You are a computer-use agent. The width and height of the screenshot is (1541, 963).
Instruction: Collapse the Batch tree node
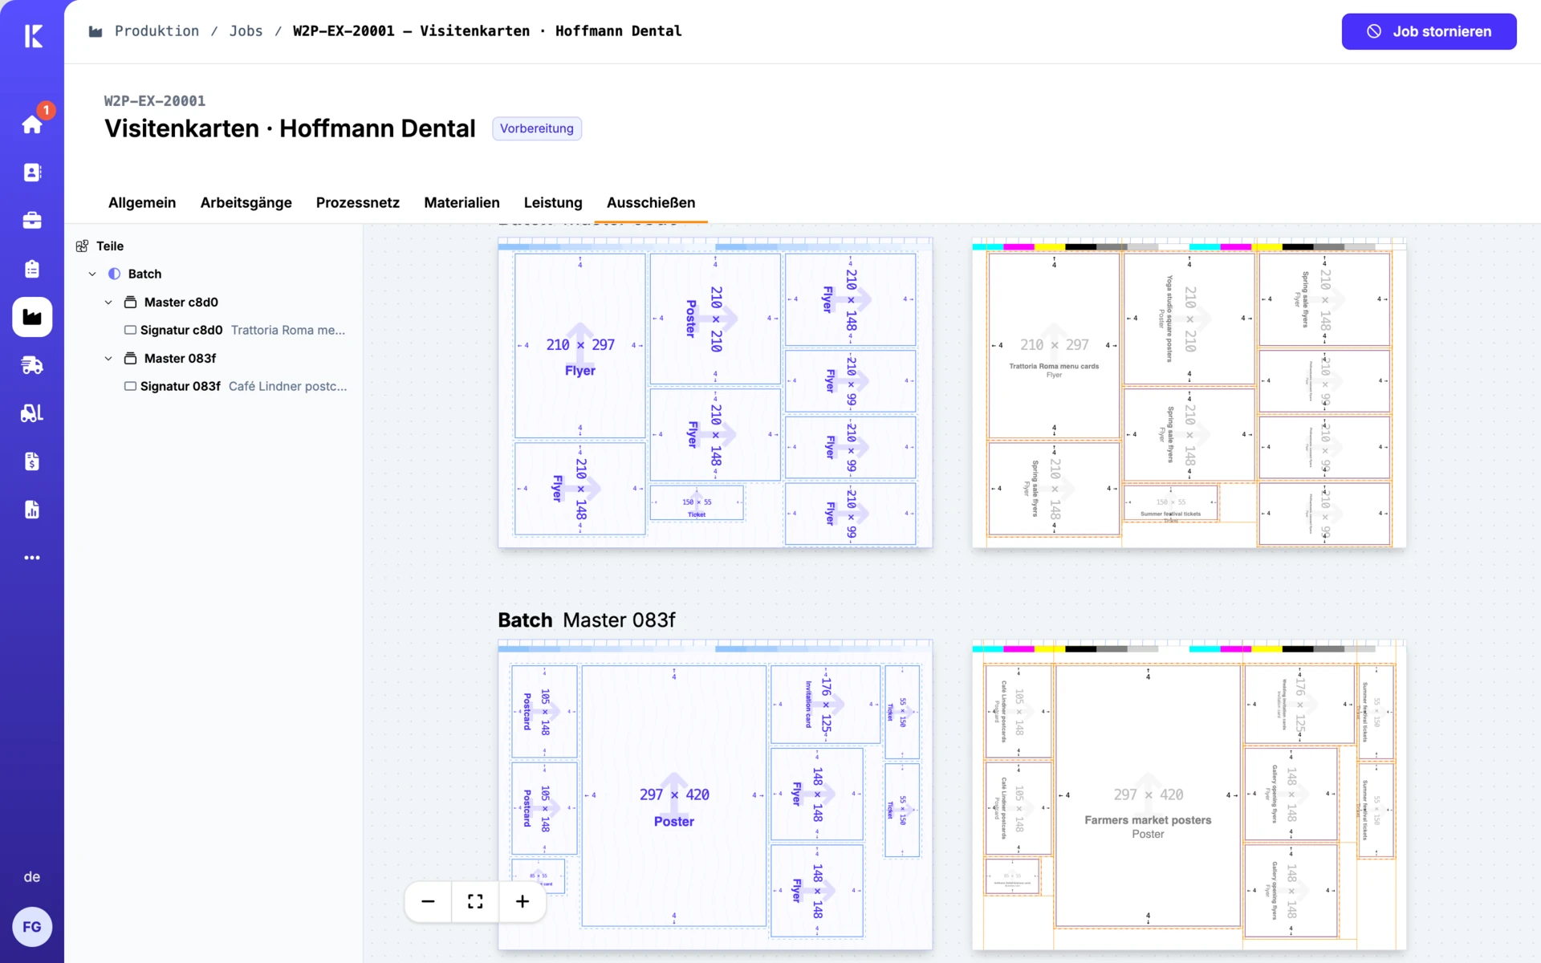pyautogui.click(x=92, y=274)
